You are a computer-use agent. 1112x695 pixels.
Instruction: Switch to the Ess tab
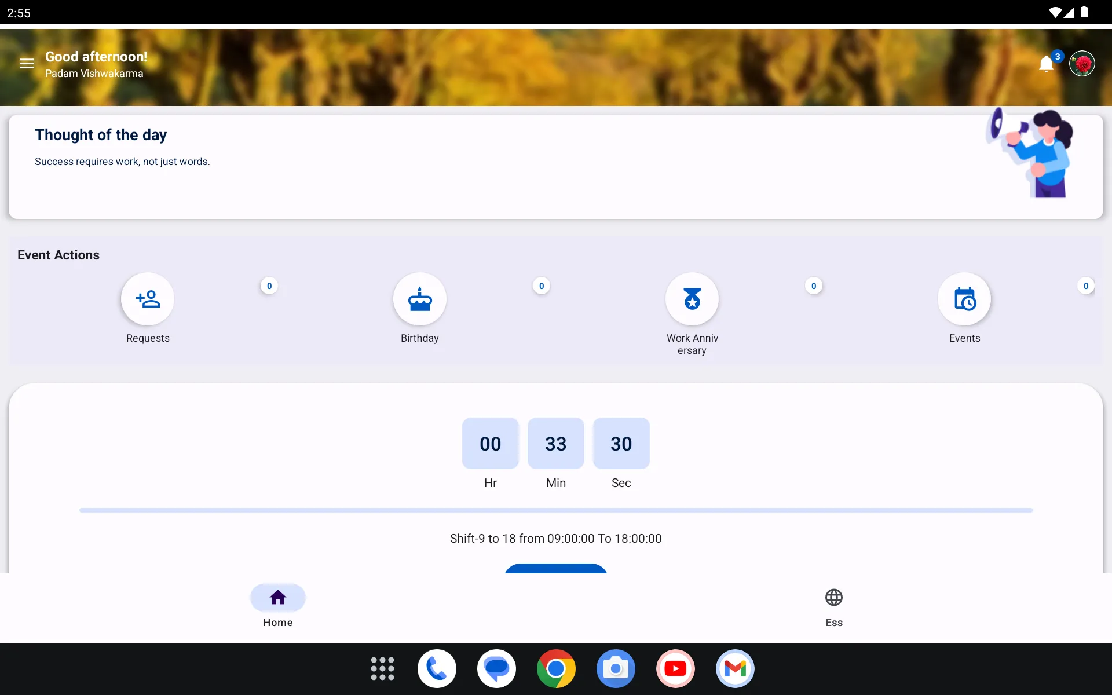tap(834, 606)
